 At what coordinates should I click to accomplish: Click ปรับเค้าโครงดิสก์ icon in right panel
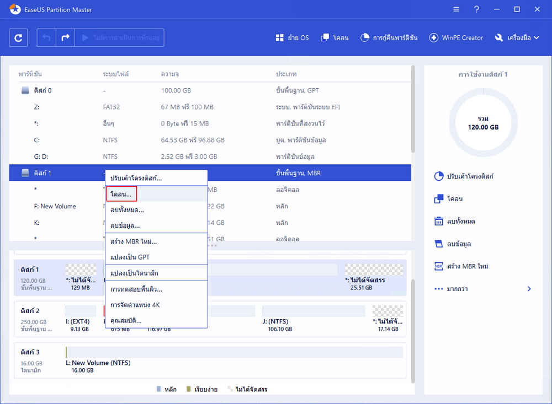[x=439, y=176]
